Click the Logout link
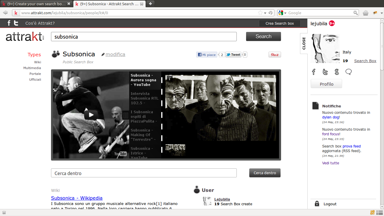This screenshot has width=384, height=216. tap(330, 204)
